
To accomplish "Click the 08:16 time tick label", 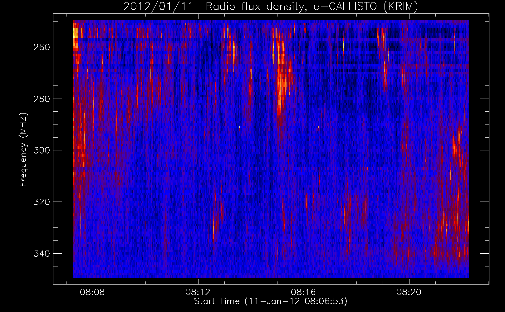I will (303, 292).
